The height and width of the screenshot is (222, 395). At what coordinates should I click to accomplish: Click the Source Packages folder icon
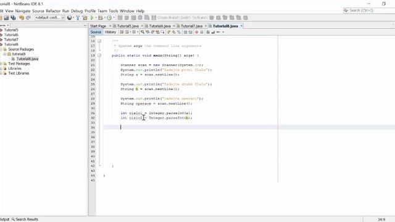click(5, 49)
